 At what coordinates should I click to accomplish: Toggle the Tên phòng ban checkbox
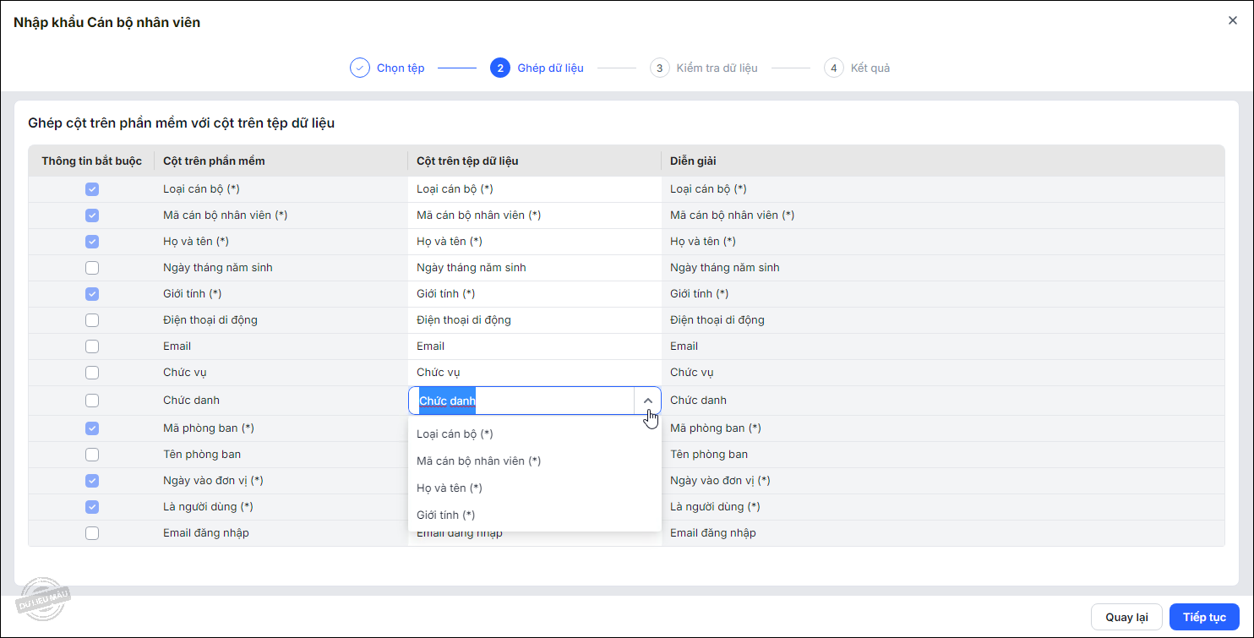coord(92,455)
